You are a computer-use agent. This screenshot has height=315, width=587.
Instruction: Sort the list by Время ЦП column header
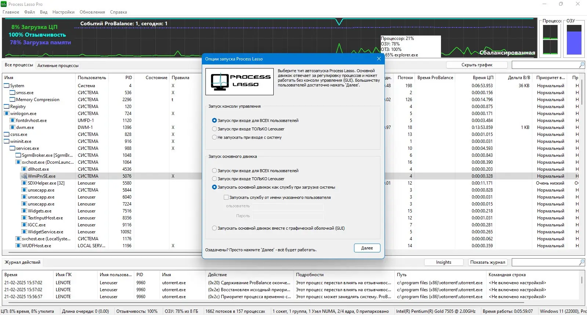pos(483,78)
